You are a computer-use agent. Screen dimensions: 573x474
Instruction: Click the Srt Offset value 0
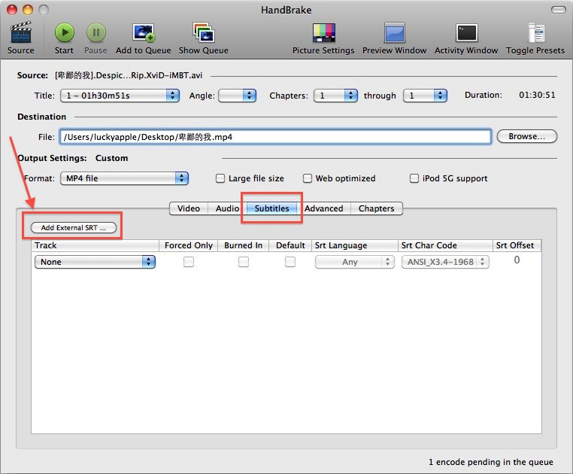pos(517,260)
